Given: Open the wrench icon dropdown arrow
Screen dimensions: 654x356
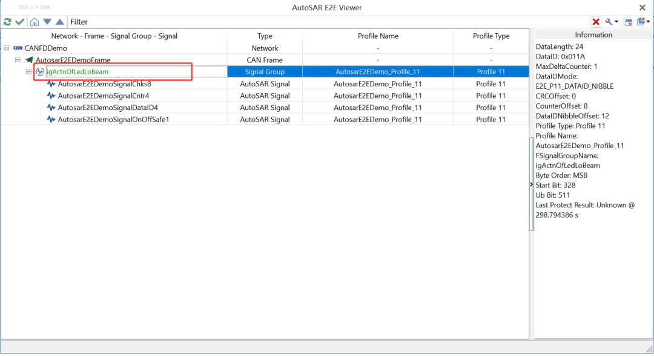Looking at the screenshot, I should (616, 22).
